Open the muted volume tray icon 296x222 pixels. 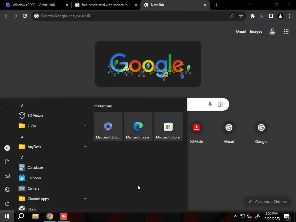point(249,217)
